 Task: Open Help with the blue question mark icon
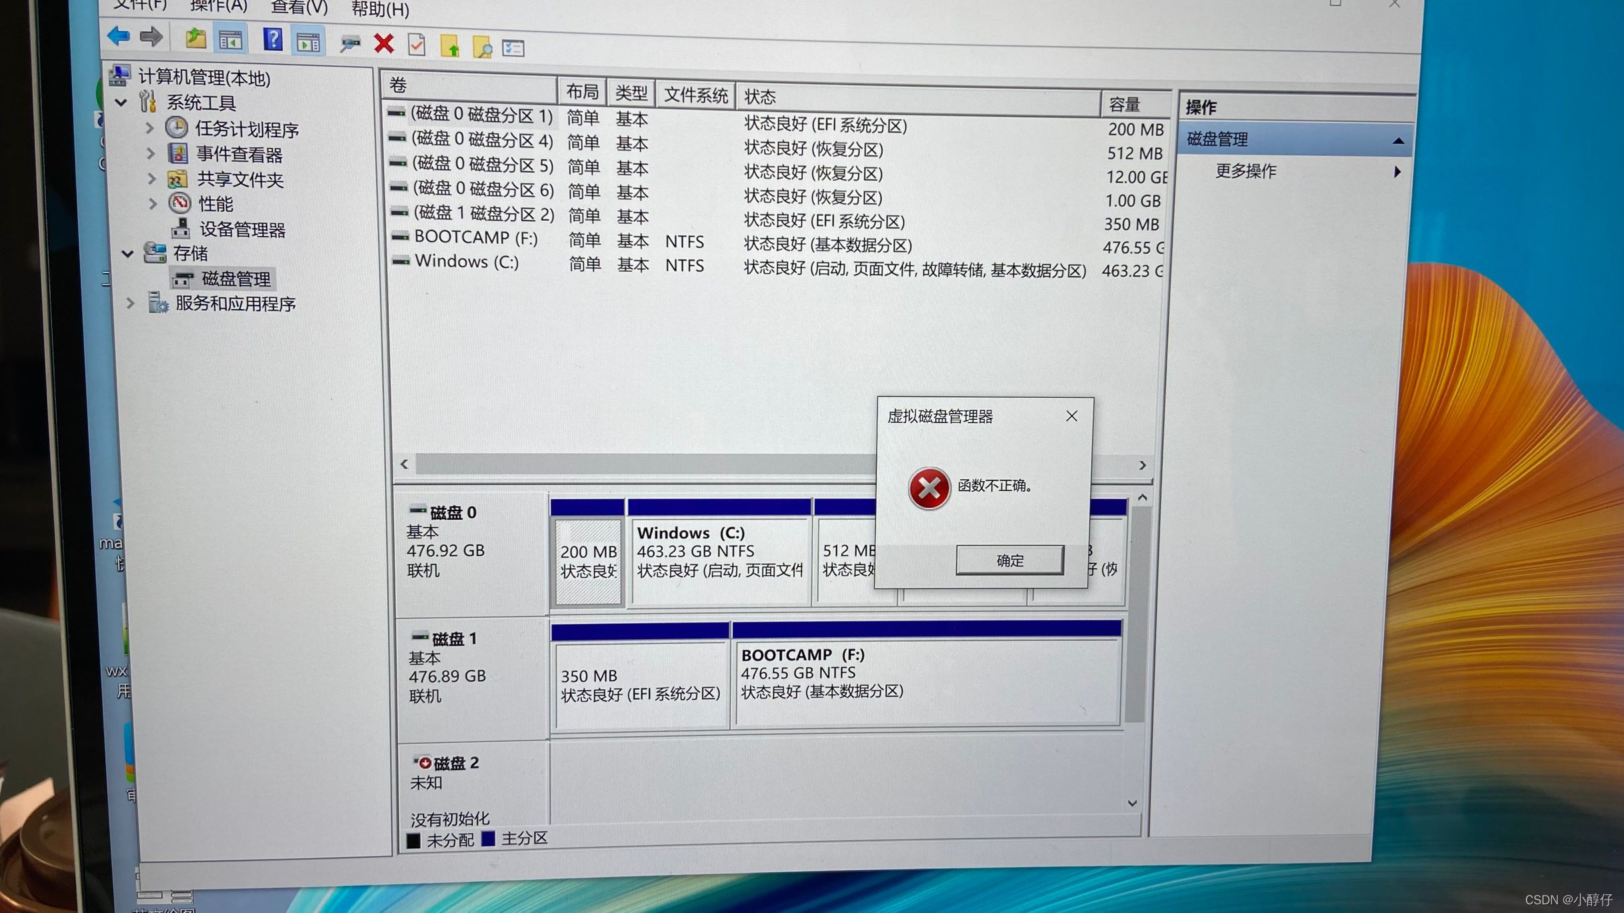coord(272,40)
